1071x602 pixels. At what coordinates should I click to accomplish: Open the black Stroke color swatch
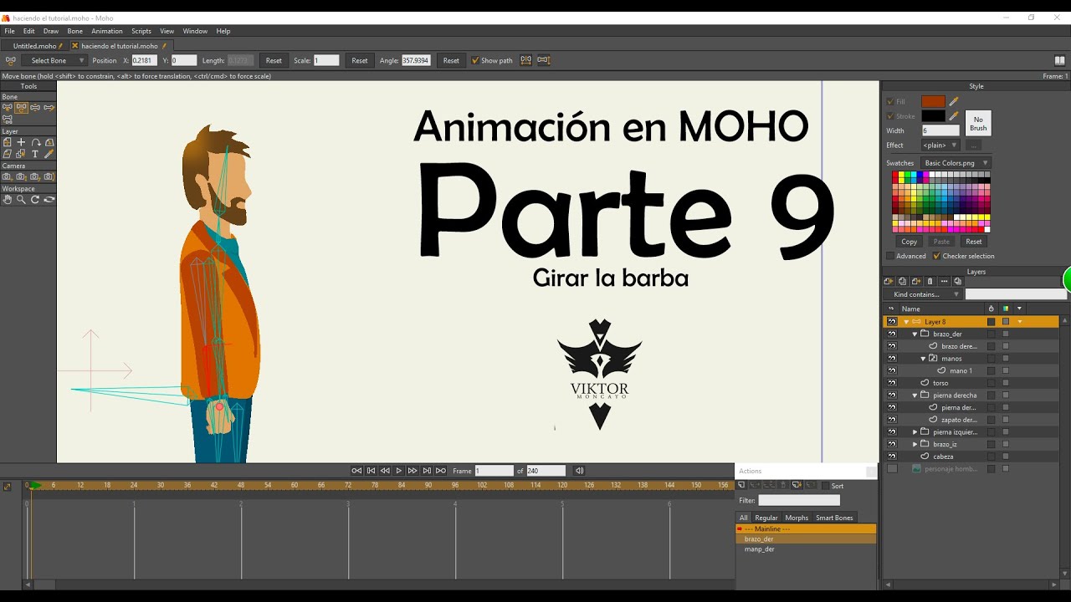tap(933, 116)
